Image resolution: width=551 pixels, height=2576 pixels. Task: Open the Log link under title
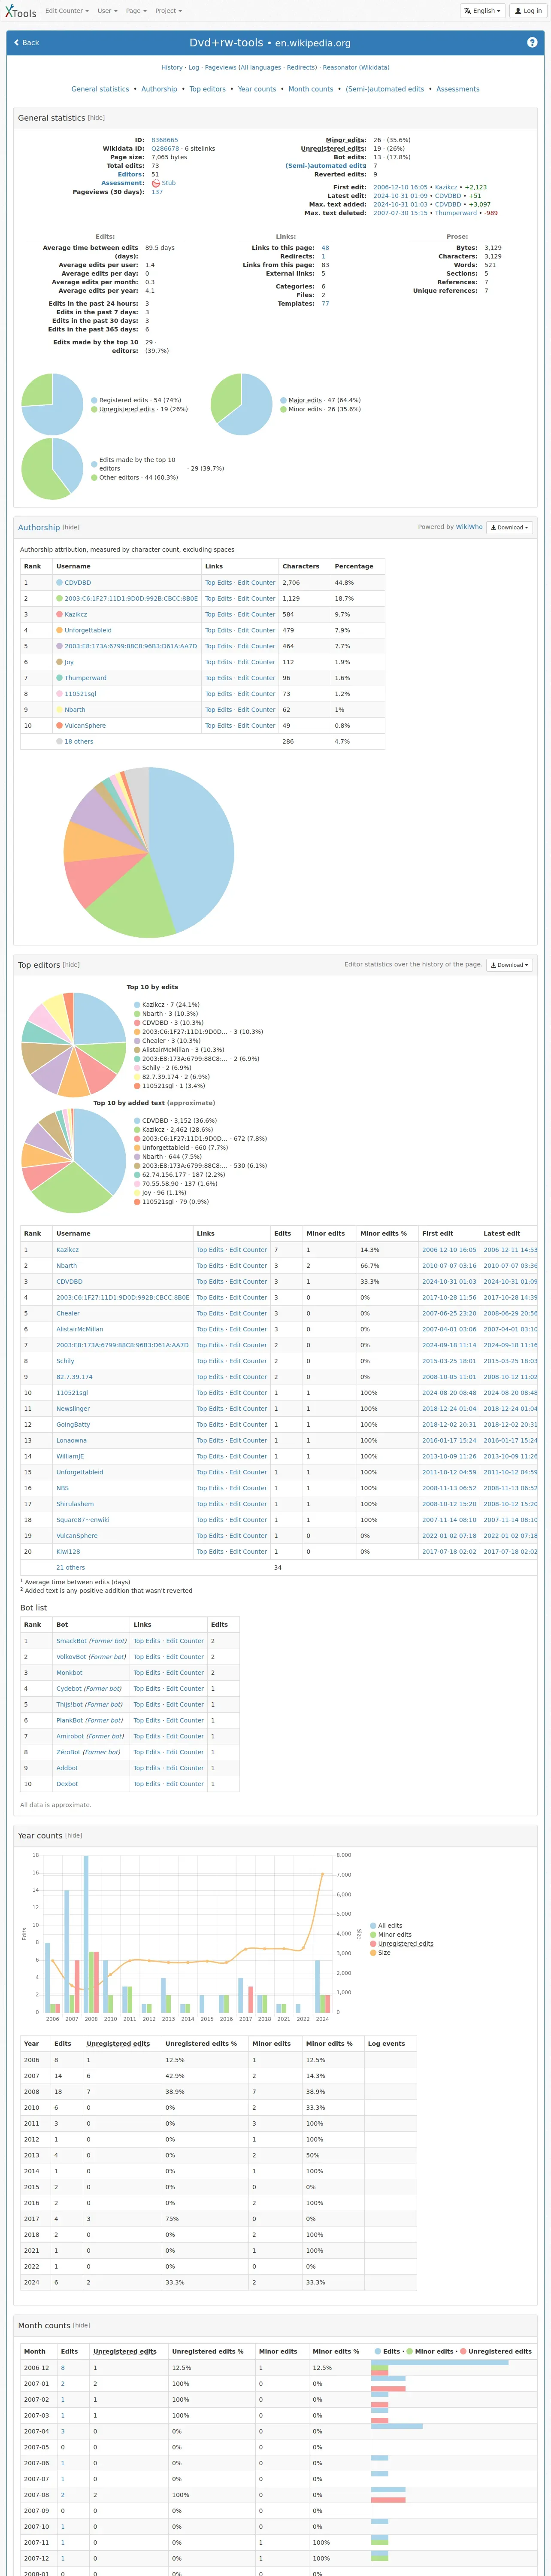[x=193, y=68]
